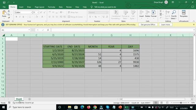Collapse the ribbon with the chevron

[194, 21]
